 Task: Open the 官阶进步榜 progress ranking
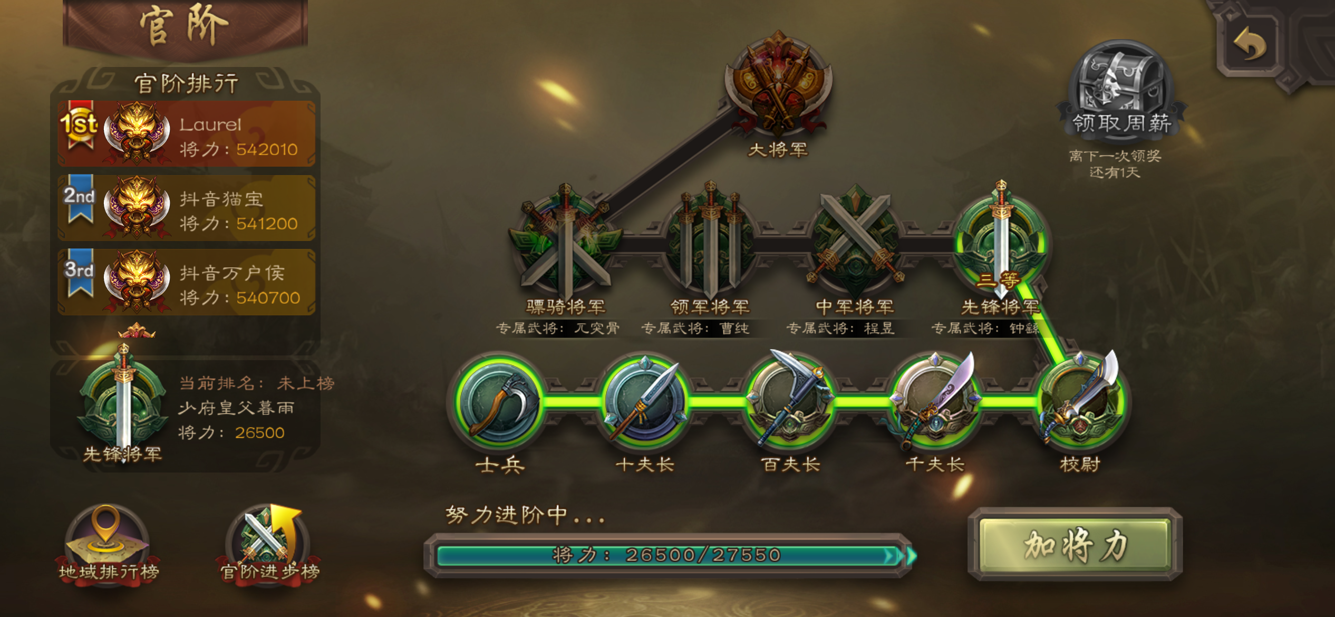tap(269, 543)
